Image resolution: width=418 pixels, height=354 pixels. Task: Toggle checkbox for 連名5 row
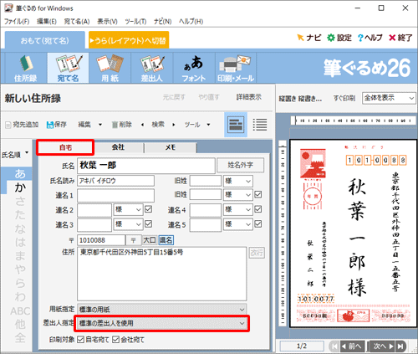(x=258, y=223)
